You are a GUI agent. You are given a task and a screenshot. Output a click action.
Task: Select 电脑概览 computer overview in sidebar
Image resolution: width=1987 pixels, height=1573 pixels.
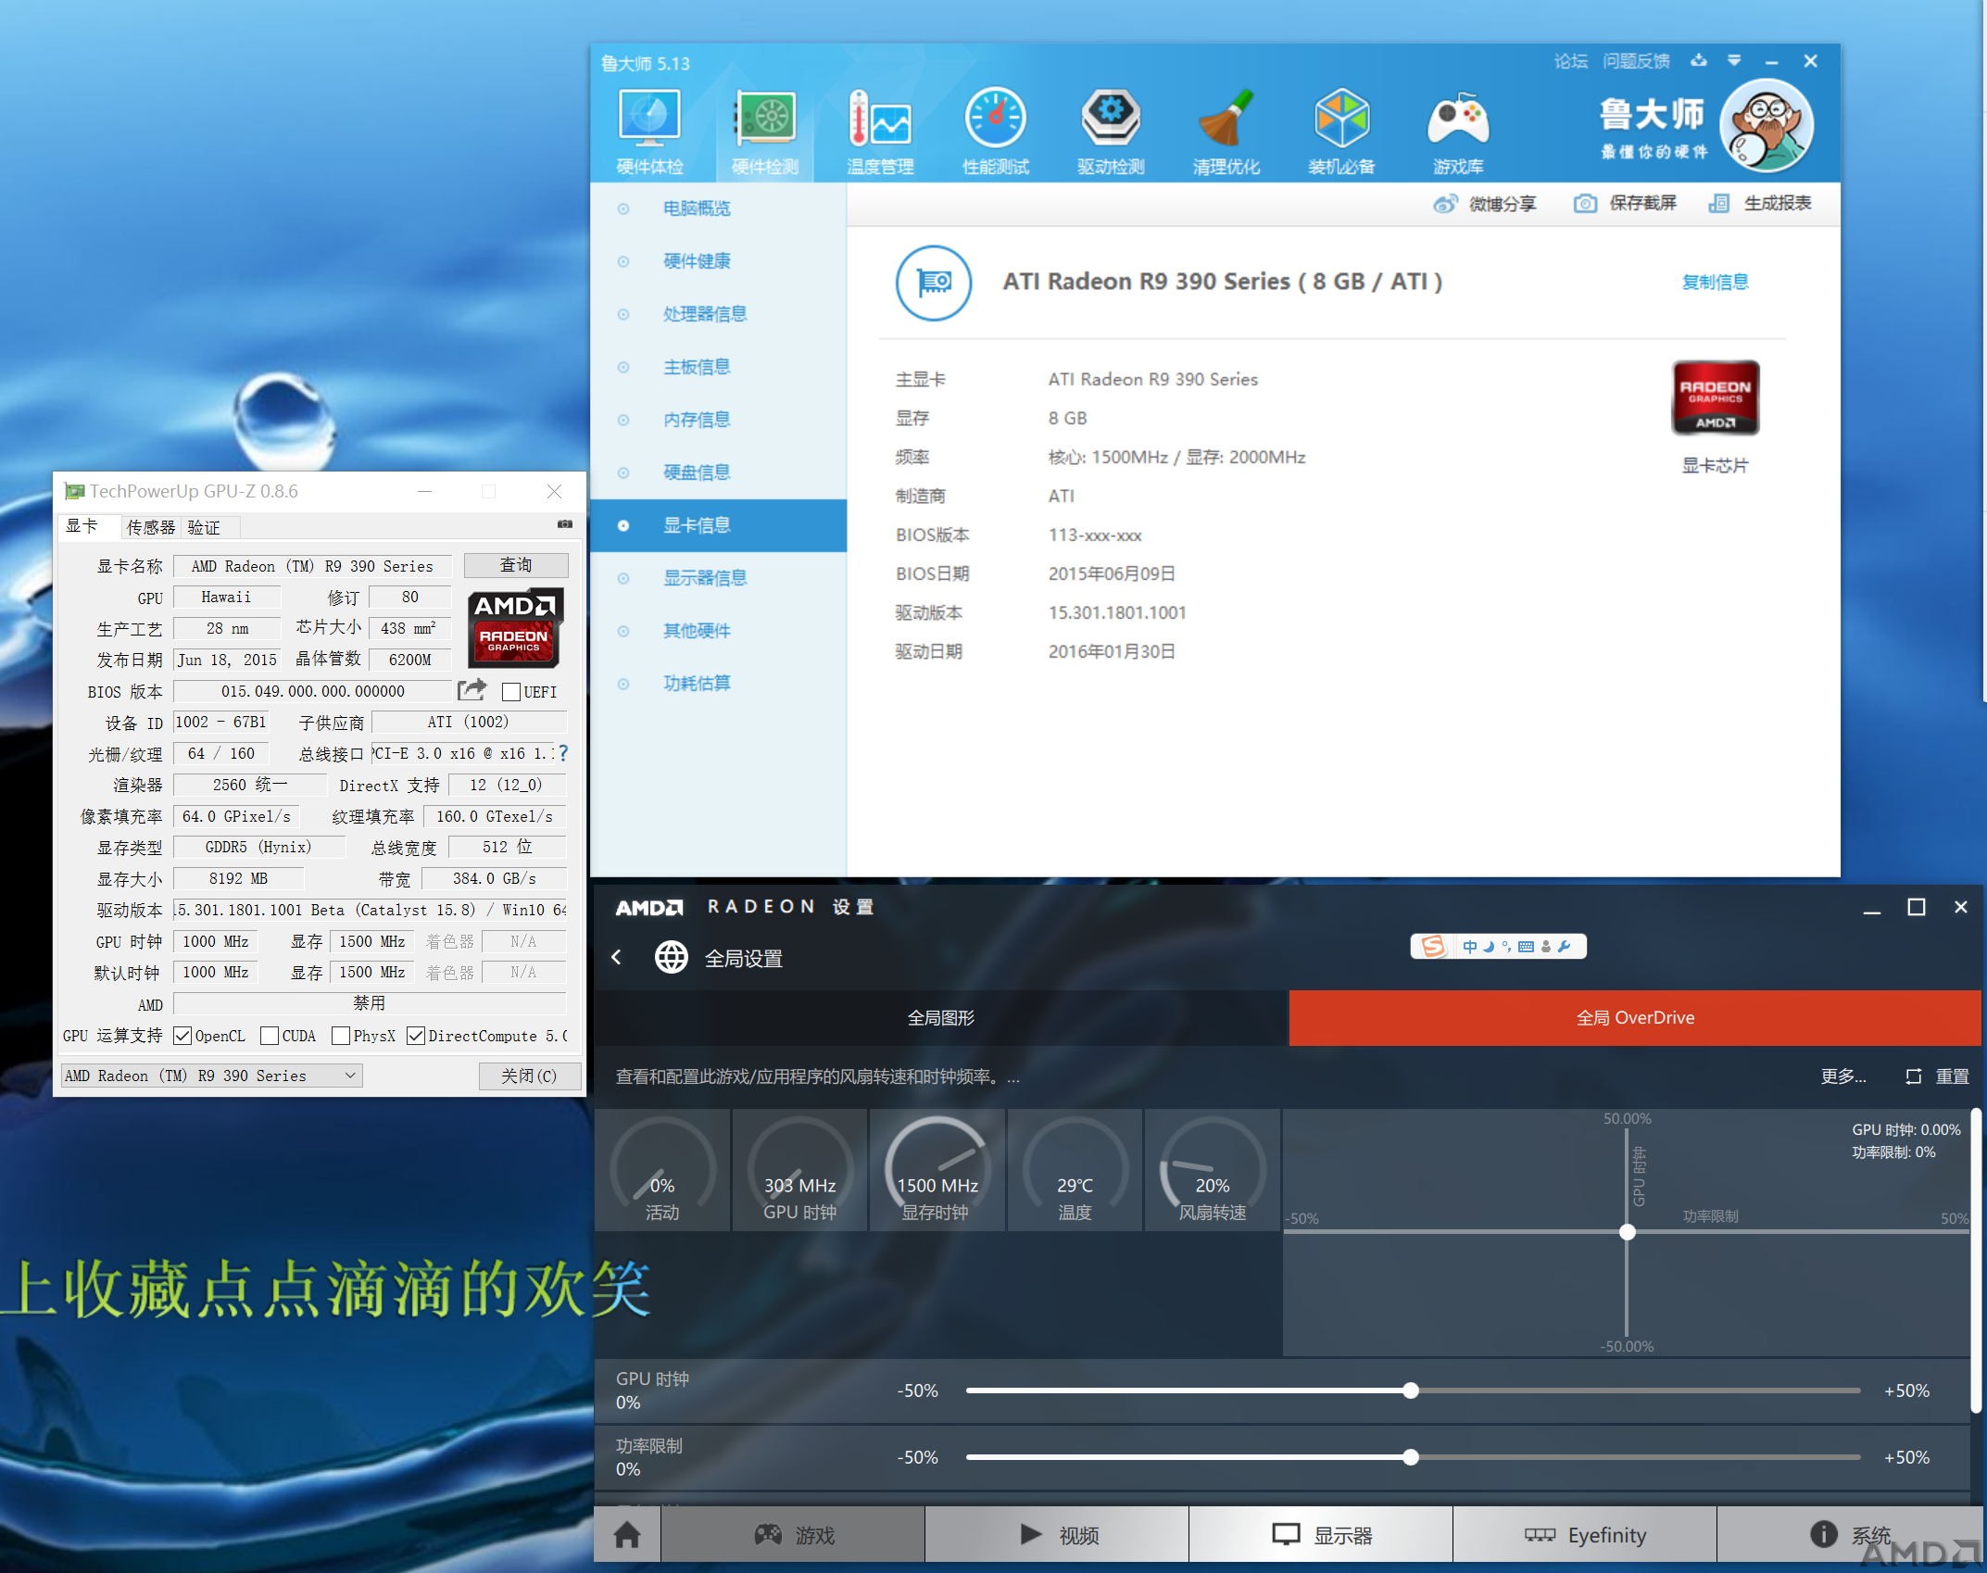coord(718,208)
